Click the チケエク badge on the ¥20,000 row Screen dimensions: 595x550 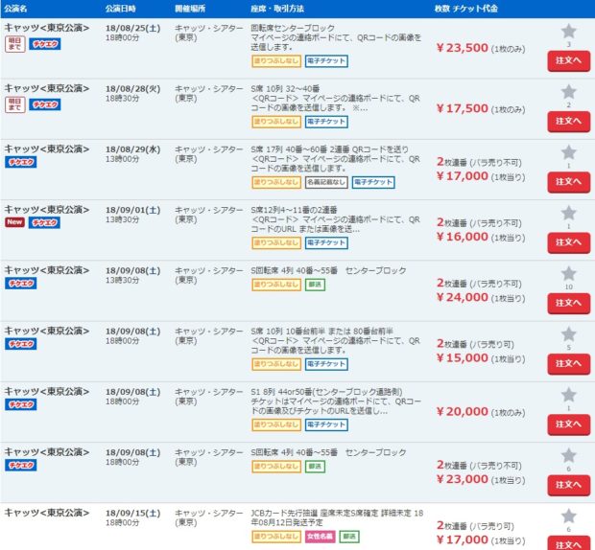coord(21,404)
